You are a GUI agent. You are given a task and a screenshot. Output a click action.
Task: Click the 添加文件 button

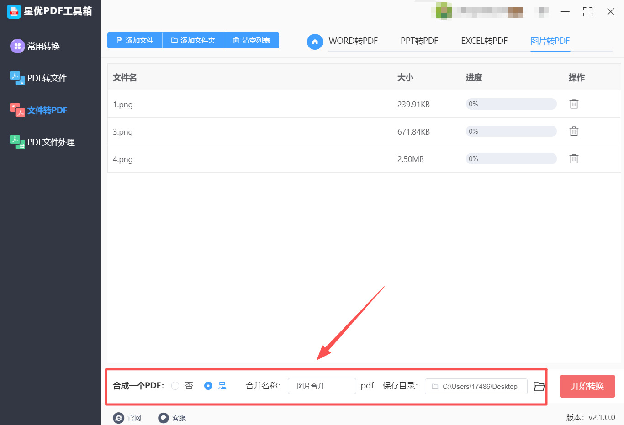pos(135,41)
